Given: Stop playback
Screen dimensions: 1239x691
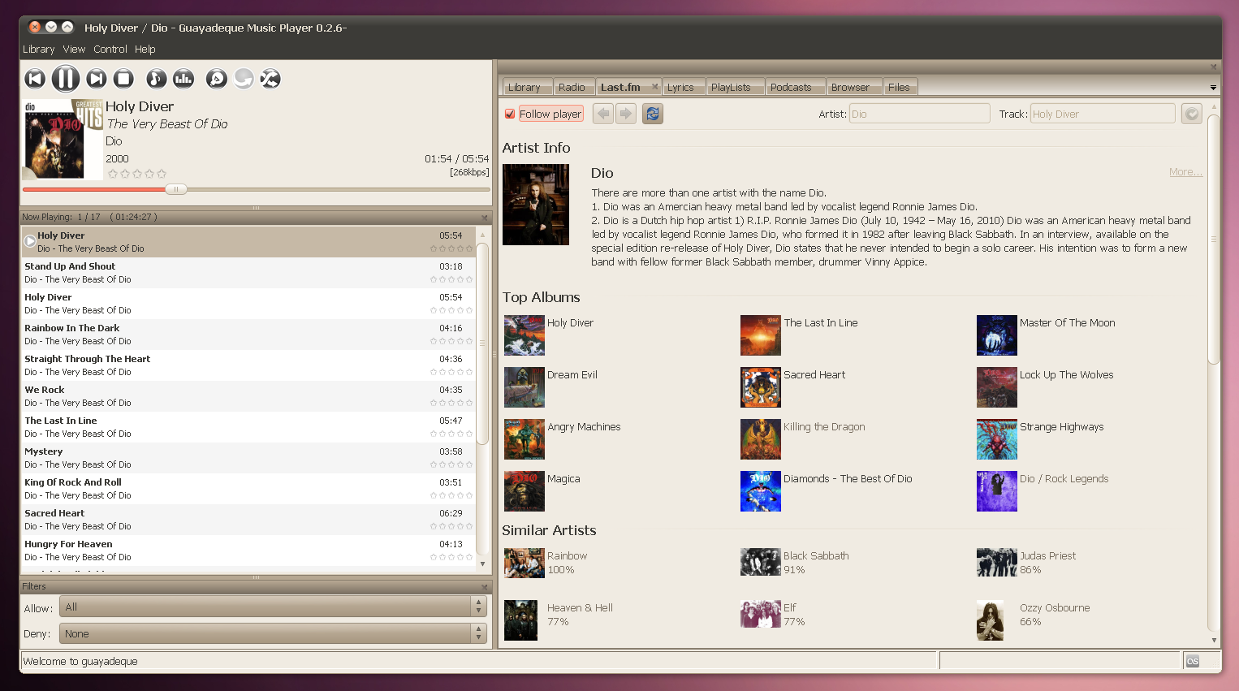Looking at the screenshot, I should click(123, 79).
